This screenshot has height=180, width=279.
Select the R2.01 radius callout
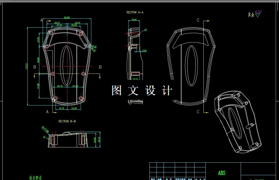tap(45, 129)
